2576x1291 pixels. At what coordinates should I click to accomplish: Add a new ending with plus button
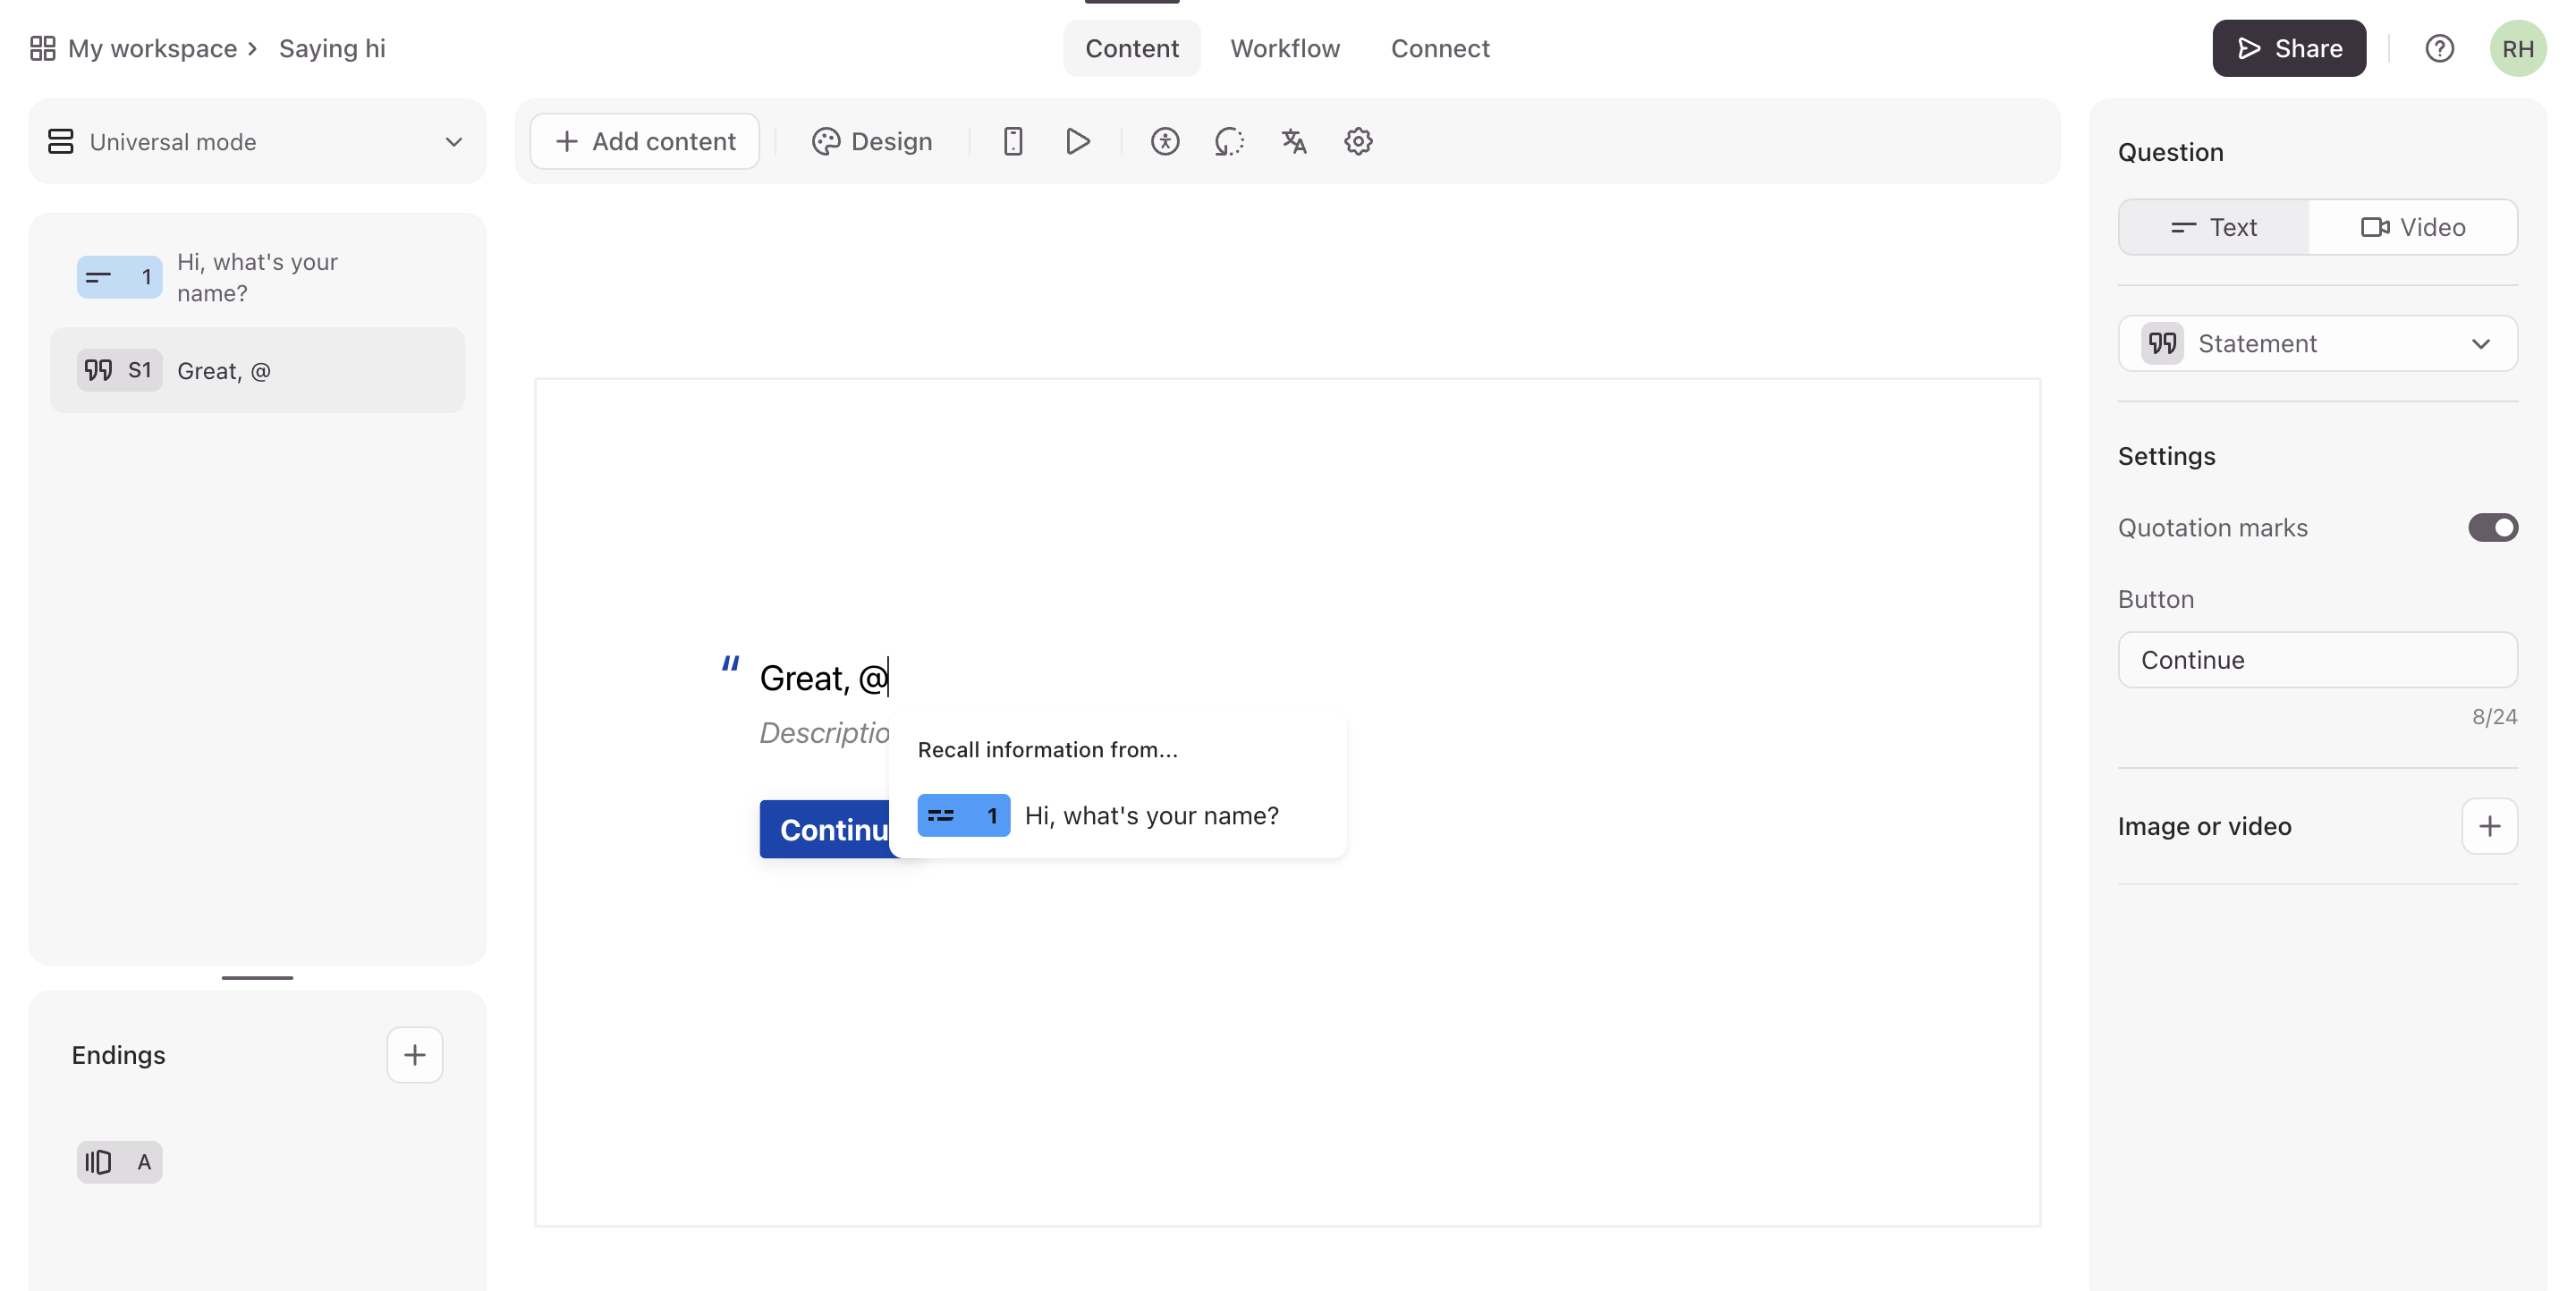pyautogui.click(x=414, y=1054)
